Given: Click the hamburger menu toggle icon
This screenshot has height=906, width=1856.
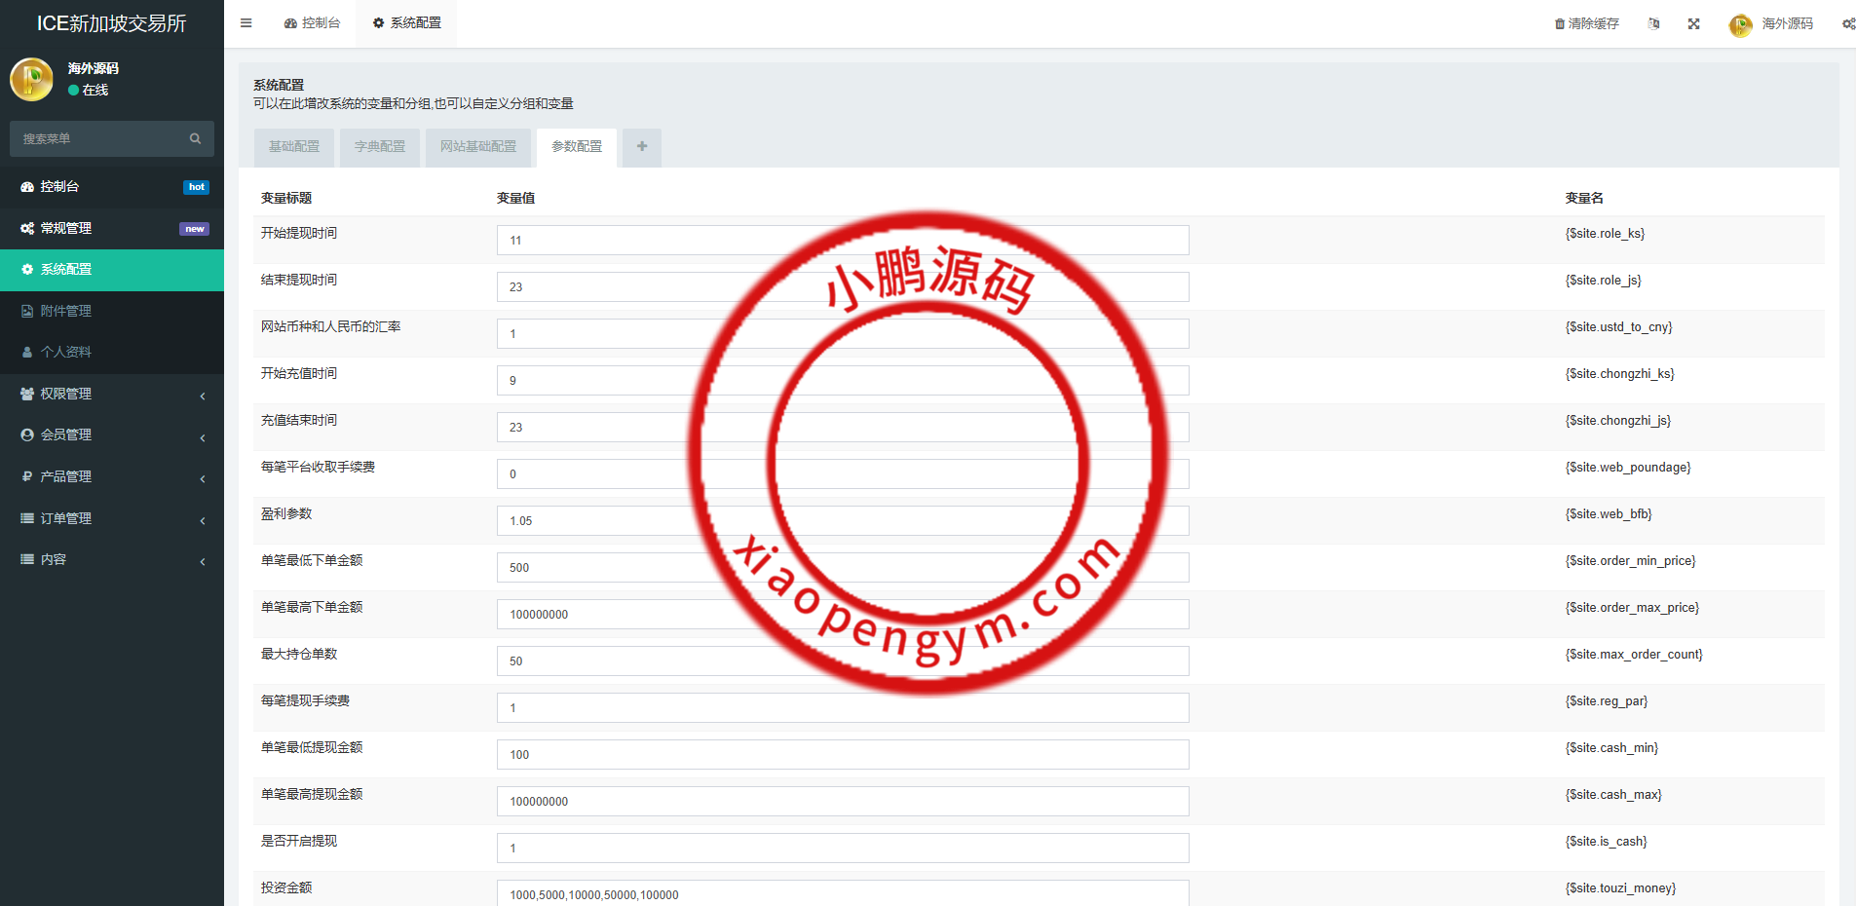Looking at the screenshot, I should click(x=246, y=23).
